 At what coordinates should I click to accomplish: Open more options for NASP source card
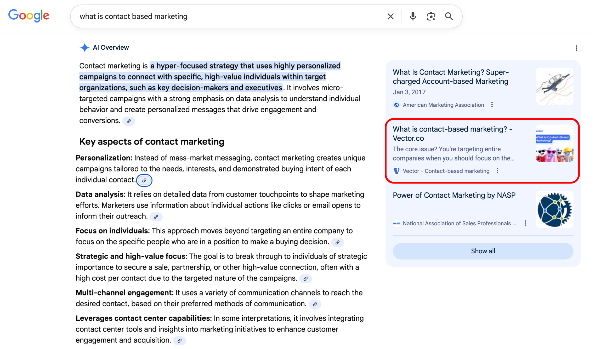click(x=525, y=223)
